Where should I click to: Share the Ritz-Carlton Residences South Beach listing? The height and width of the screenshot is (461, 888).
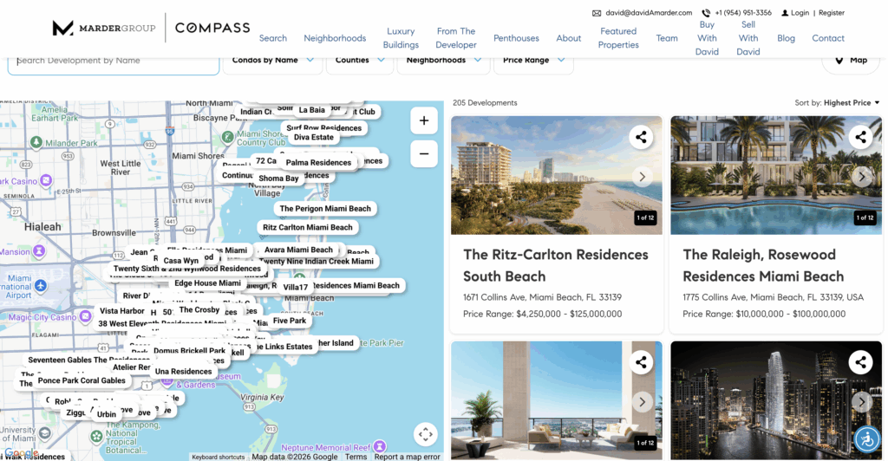coord(641,137)
